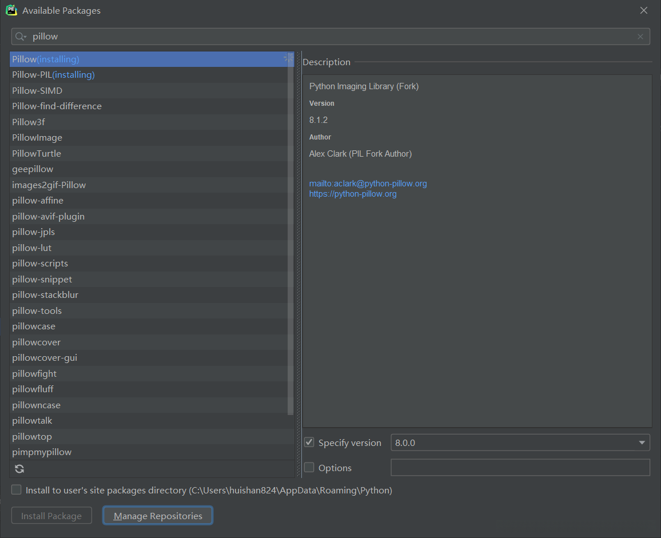Viewport: 661px width, 538px height.
Task: Enable the Options checkbox
Action: coord(309,467)
